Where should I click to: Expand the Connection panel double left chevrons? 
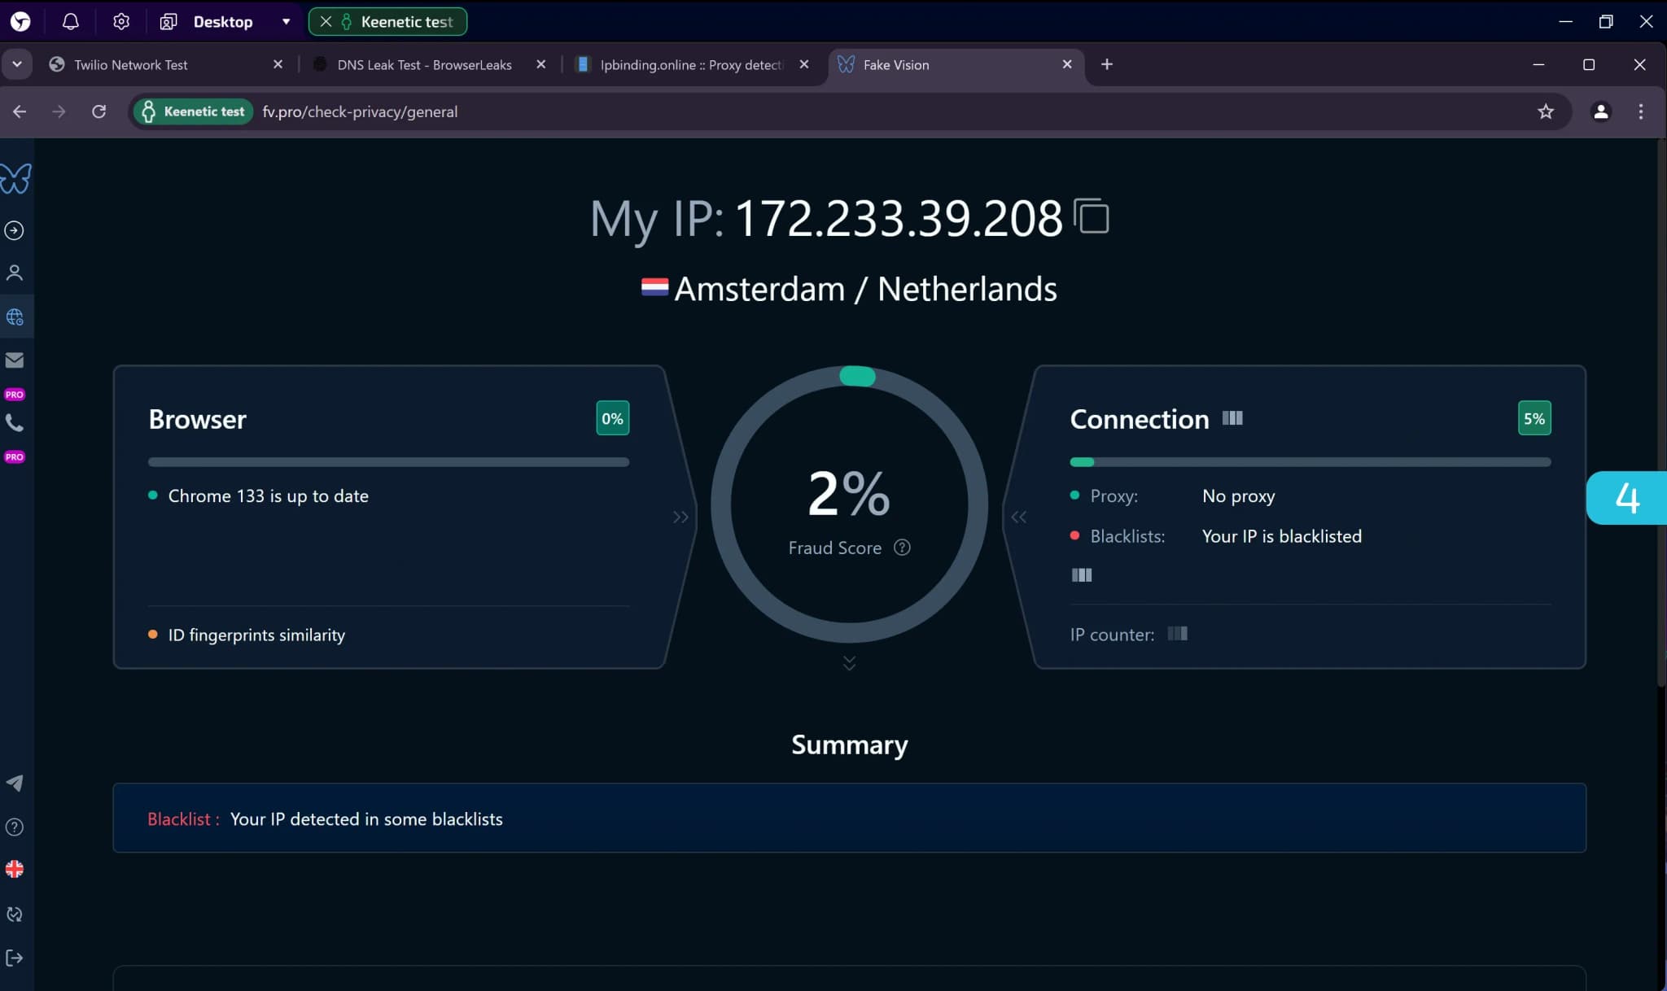pos(1018,517)
